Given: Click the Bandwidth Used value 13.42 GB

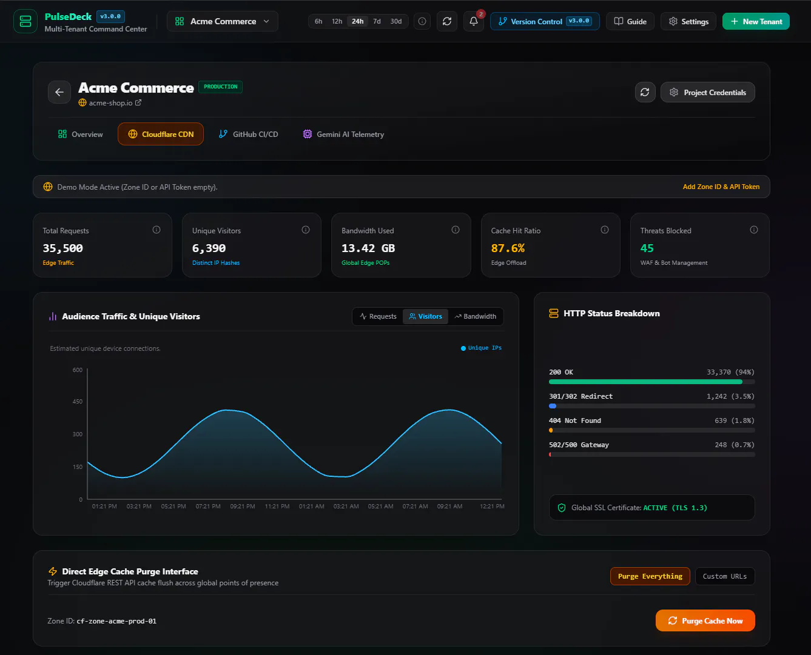Looking at the screenshot, I should click(x=368, y=248).
